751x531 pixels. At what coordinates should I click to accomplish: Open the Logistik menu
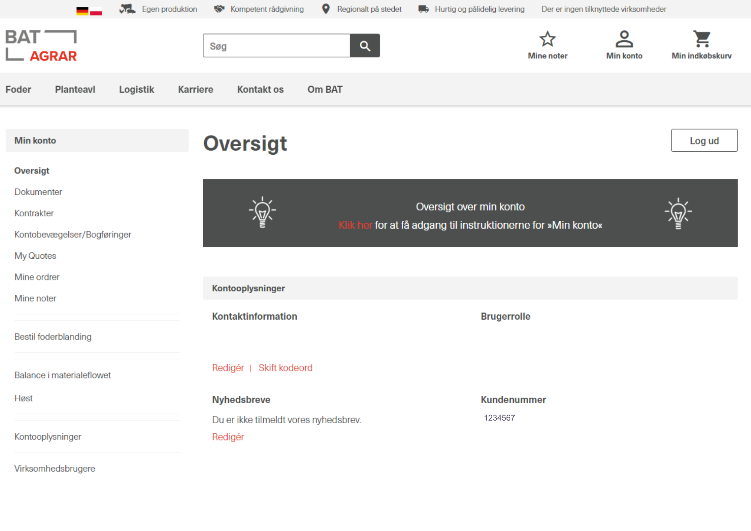(x=137, y=89)
